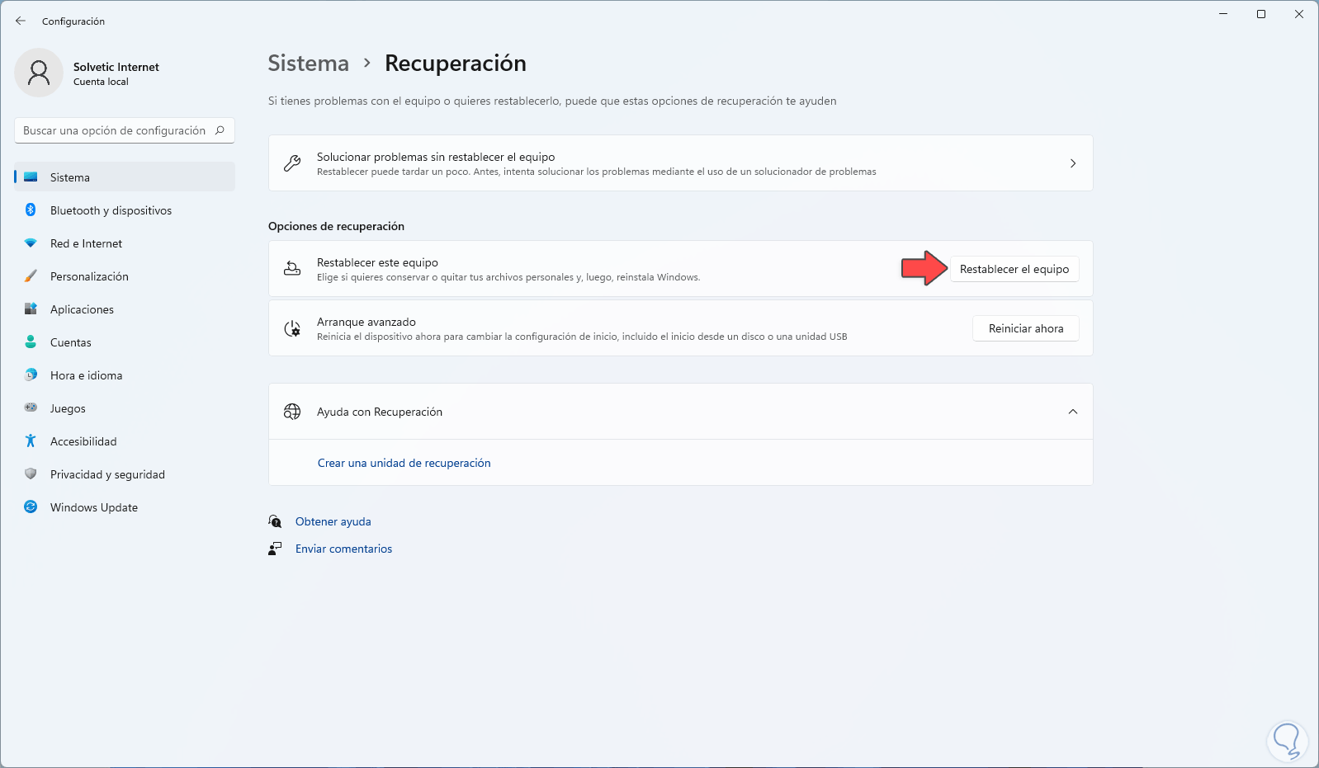Open the Aplicaciones settings section
The width and height of the screenshot is (1319, 768).
pyautogui.click(x=82, y=309)
